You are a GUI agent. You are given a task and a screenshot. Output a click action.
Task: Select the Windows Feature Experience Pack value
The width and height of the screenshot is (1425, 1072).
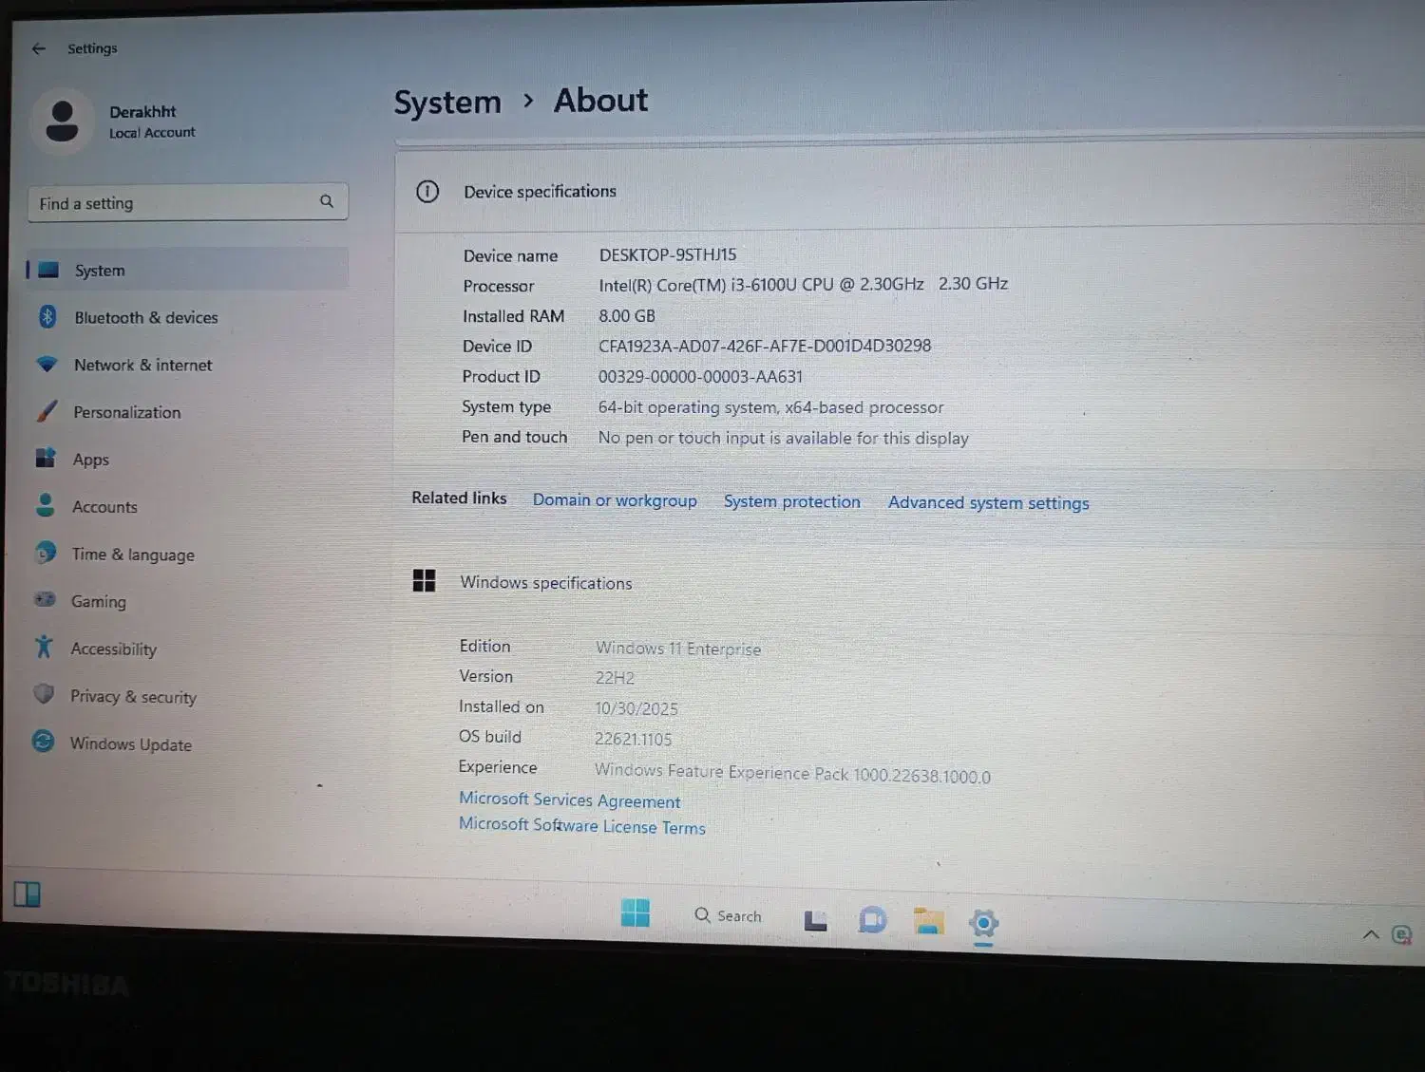[x=792, y=773]
